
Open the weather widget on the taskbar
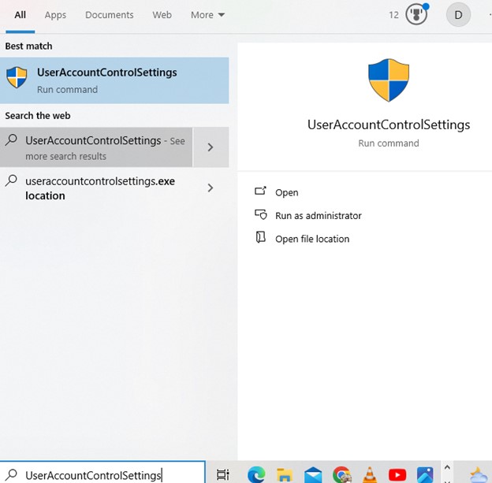click(478, 475)
